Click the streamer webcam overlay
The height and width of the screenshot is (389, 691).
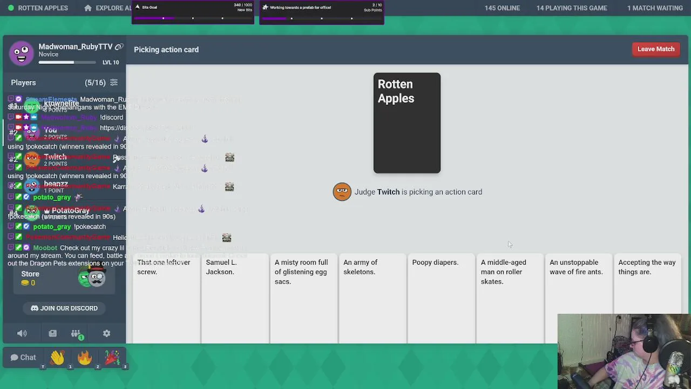click(x=624, y=351)
